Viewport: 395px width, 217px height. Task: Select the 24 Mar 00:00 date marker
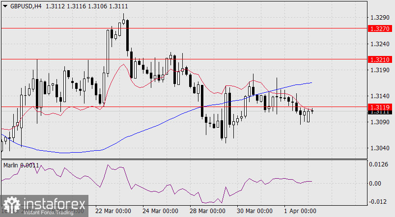(160, 211)
